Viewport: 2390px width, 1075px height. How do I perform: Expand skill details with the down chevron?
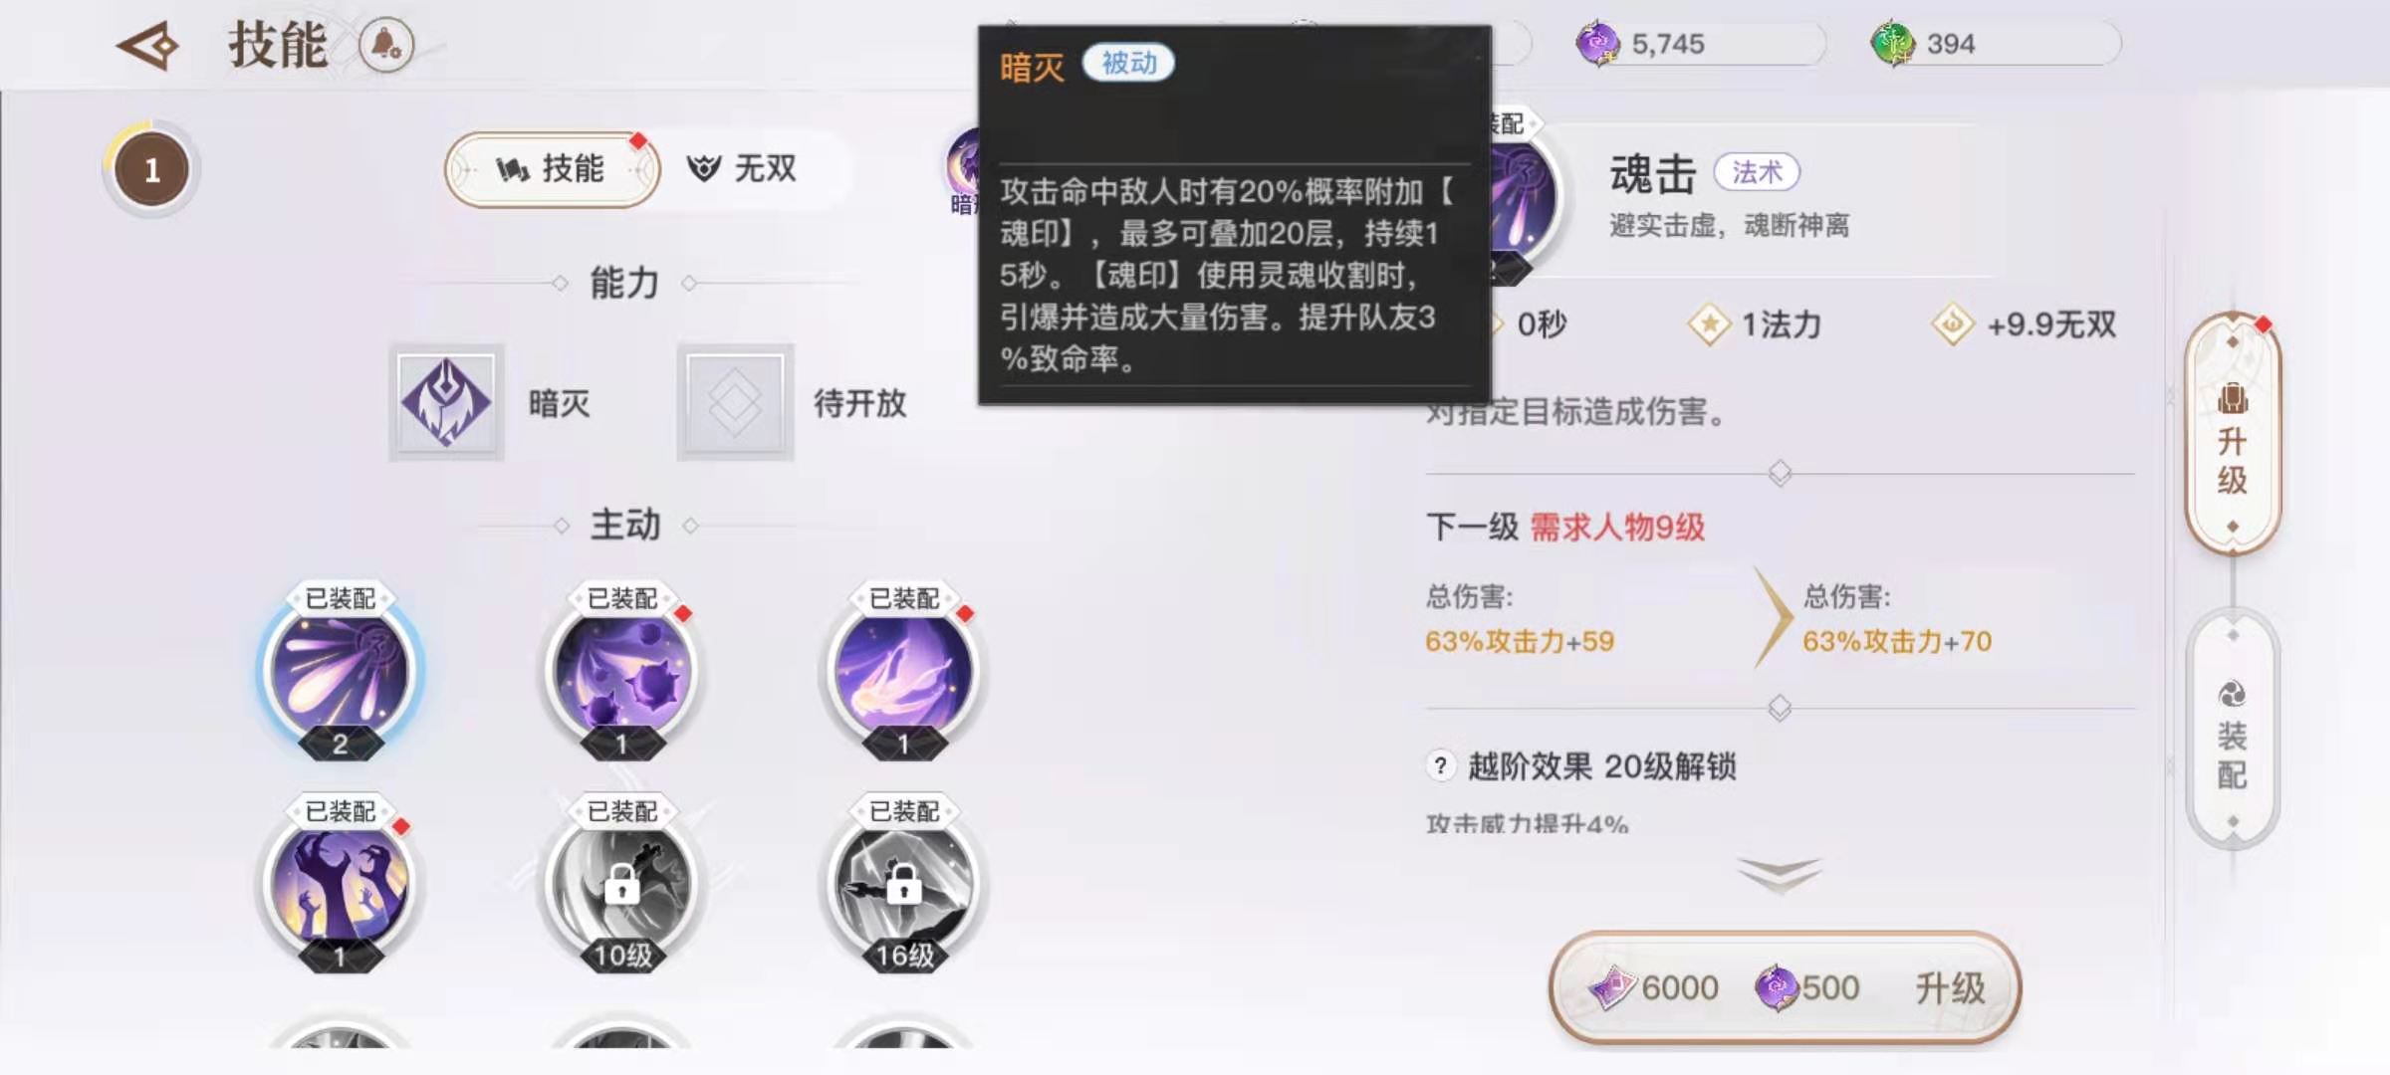[1780, 875]
